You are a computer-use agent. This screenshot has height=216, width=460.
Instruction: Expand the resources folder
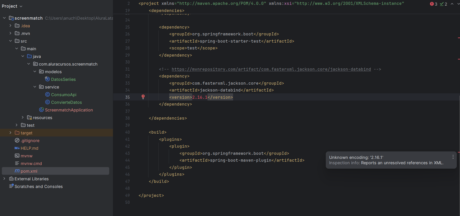click(x=23, y=117)
